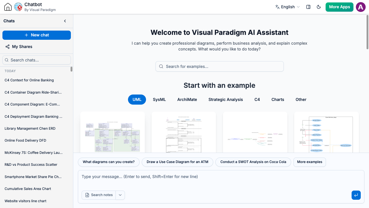Open More Apps
The height and width of the screenshot is (208, 369).
coord(339,7)
